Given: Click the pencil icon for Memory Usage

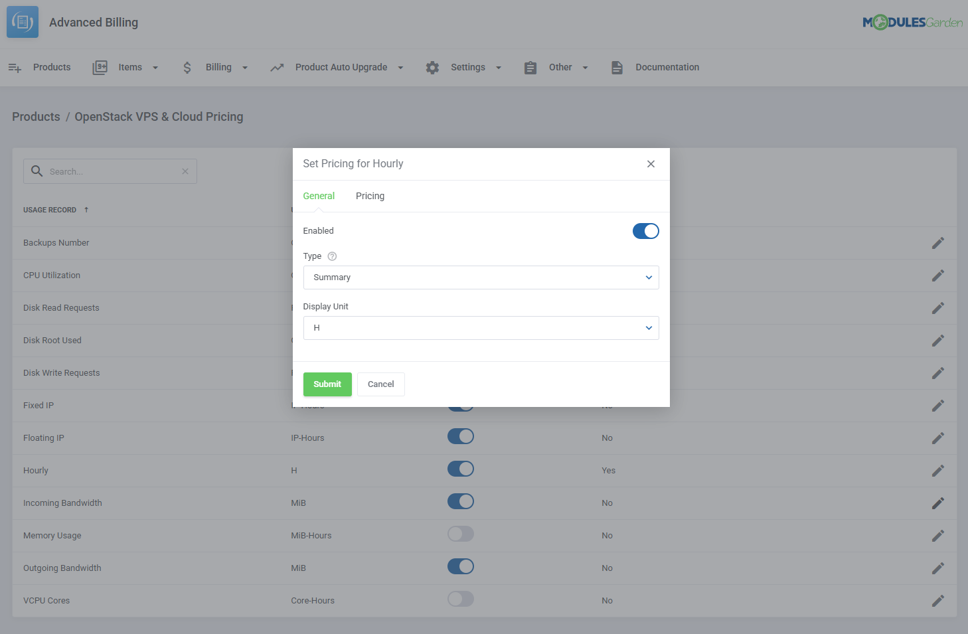Looking at the screenshot, I should [x=937, y=536].
